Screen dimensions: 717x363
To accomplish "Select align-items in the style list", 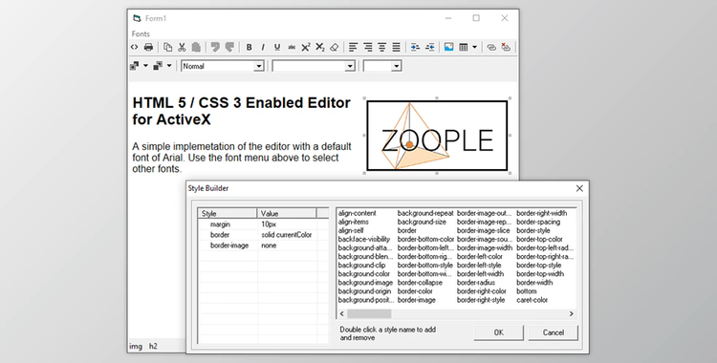I will click(x=354, y=222).
